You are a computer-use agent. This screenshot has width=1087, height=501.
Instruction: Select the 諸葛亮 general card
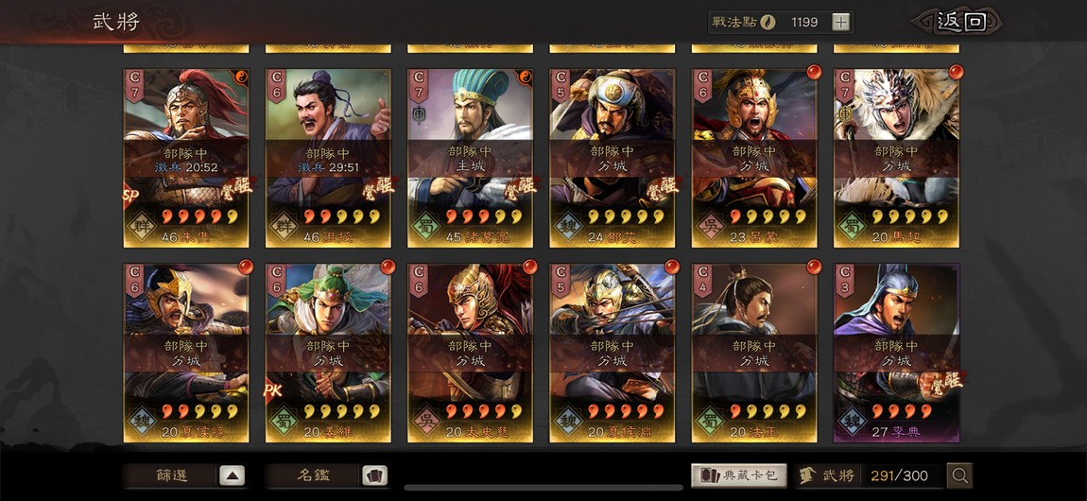click(470, 158)
